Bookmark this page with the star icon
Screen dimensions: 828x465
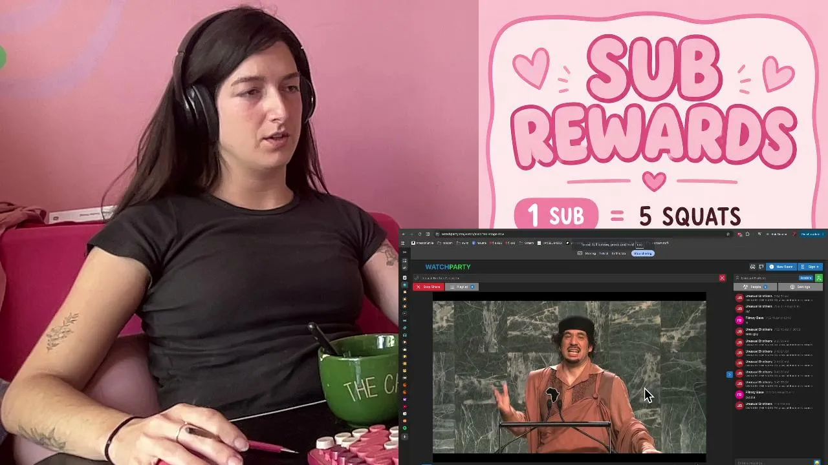(x=729, y=234)
